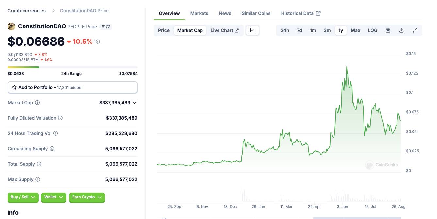The width and height of the screenshot is (437, 219).
Task: Go to the Cryptocurrencies breadcrumb
Action: click(x=27, y=11)
